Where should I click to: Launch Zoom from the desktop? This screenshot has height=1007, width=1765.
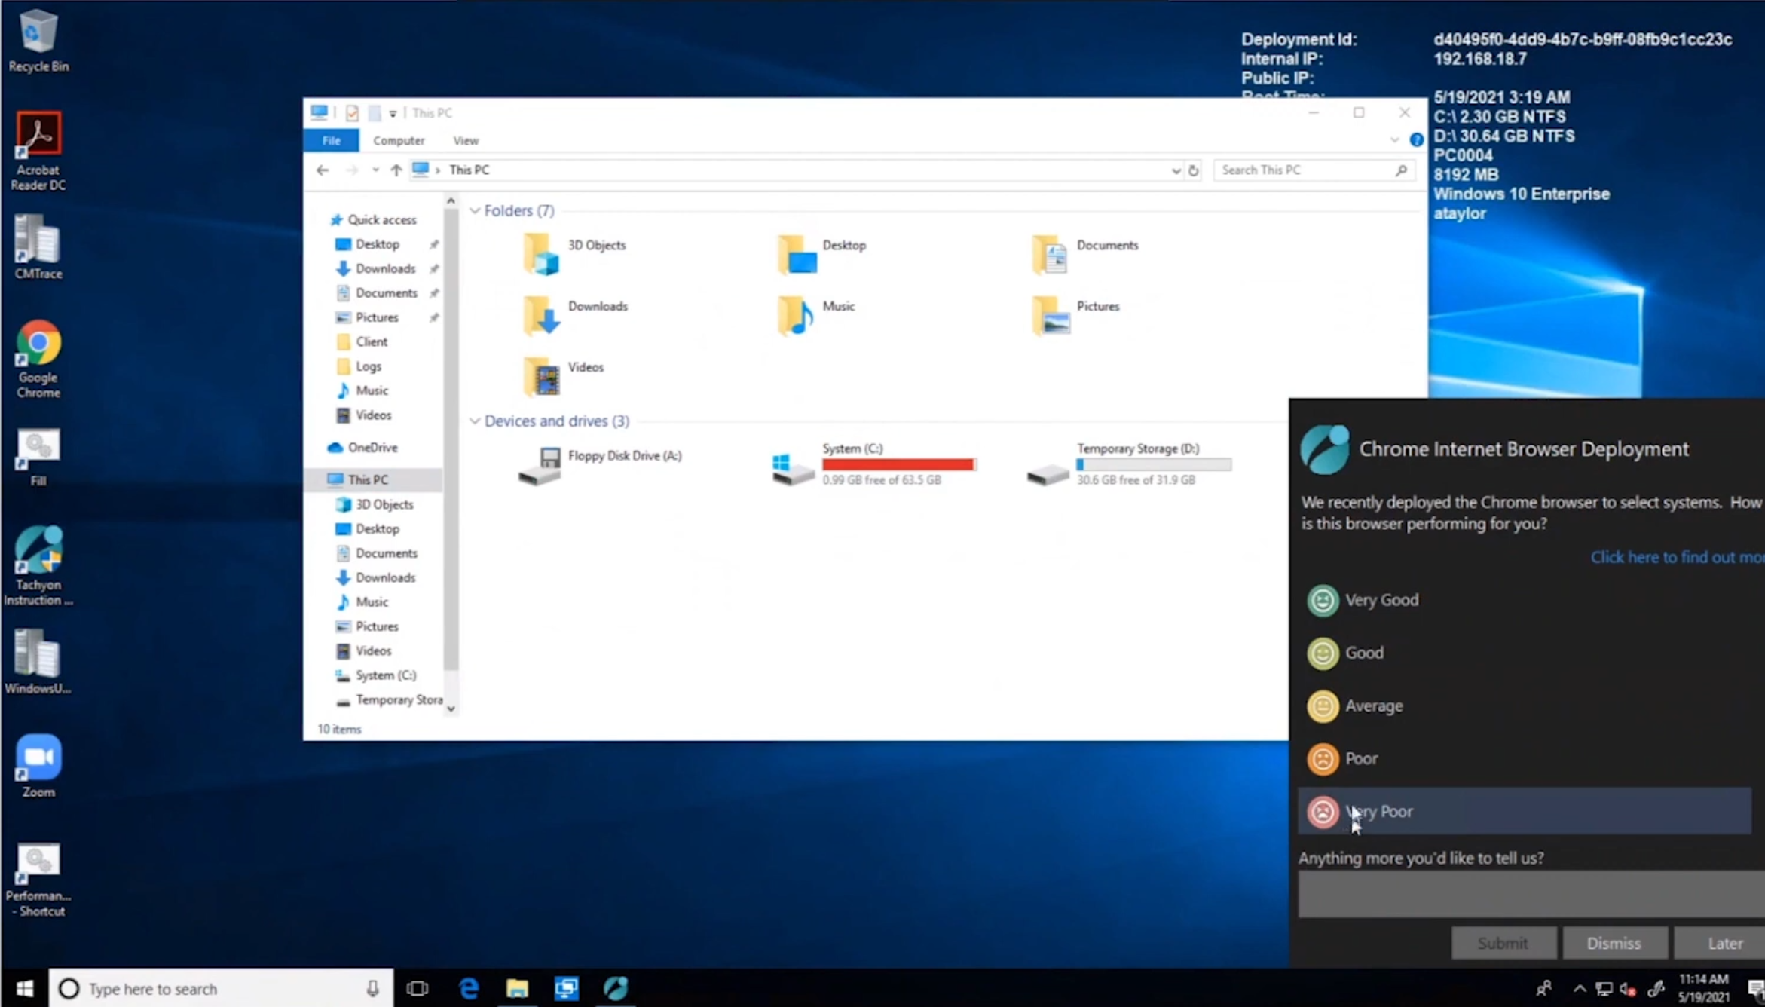pyautogui.click(x=38, y=766)
